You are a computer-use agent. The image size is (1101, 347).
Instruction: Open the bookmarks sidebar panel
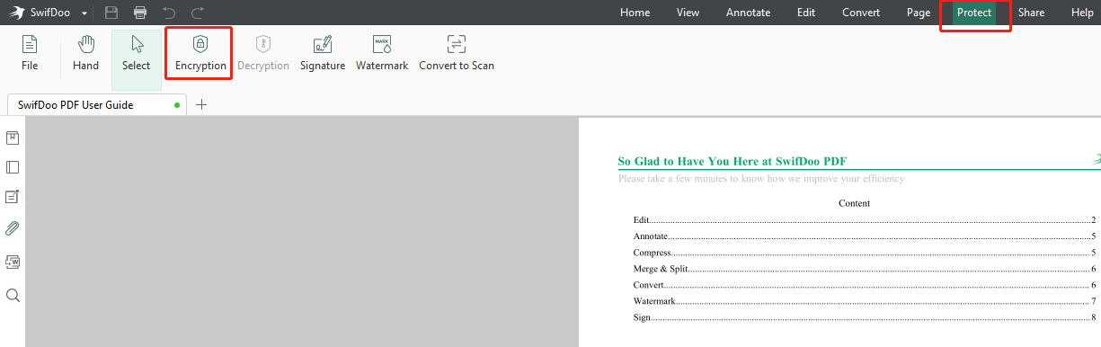point(13,138)
